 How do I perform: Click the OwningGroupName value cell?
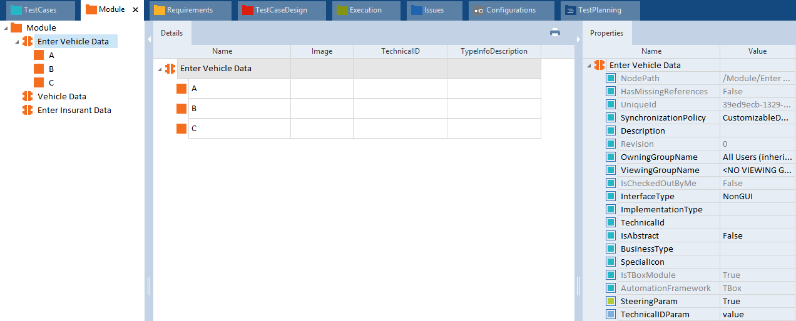[758, 157]
